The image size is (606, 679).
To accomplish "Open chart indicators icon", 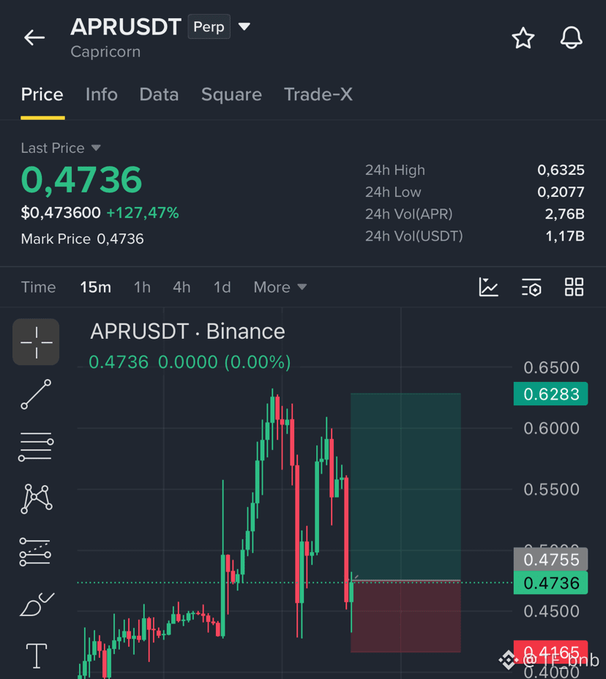I will pyautogui.click(x=489, y=287).
